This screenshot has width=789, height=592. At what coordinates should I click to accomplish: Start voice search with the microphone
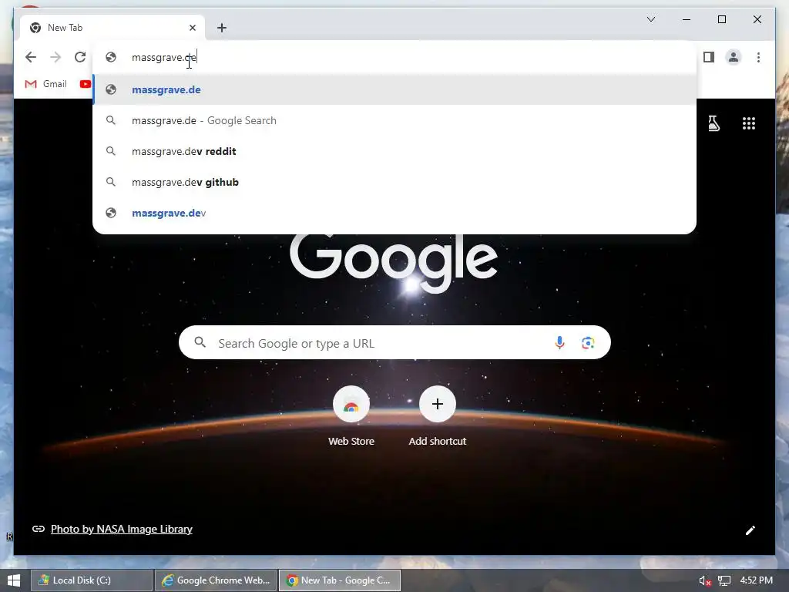[559, 343]
